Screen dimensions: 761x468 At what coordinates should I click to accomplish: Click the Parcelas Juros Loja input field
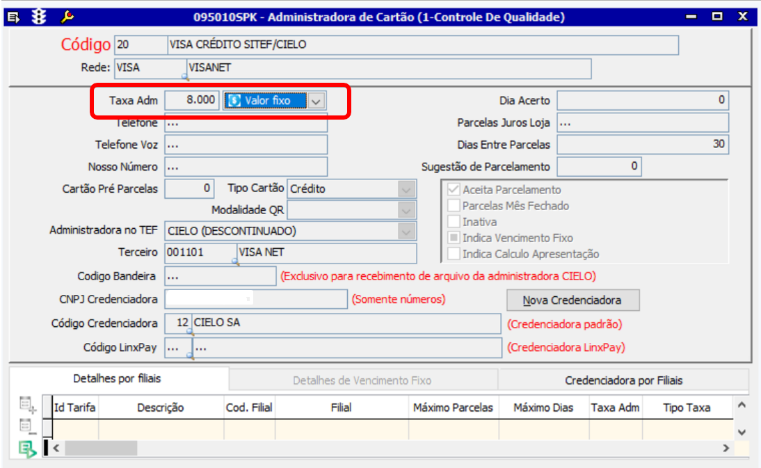643,123
